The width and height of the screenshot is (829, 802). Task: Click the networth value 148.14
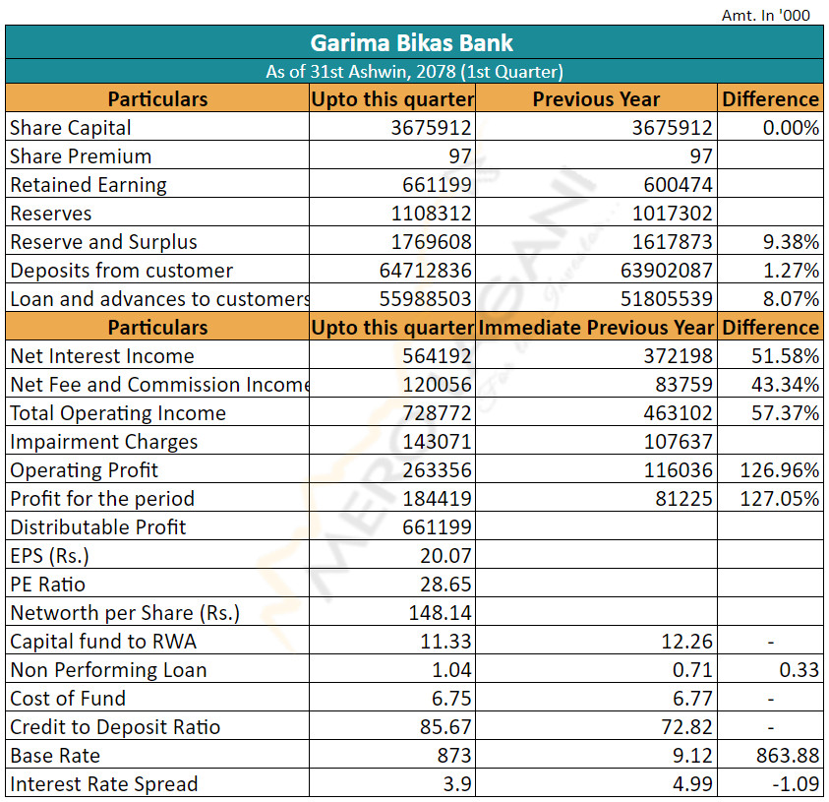pos(440,613)
